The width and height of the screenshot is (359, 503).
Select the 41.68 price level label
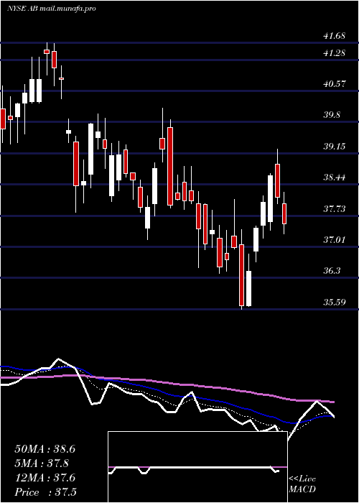click(334, 36)
